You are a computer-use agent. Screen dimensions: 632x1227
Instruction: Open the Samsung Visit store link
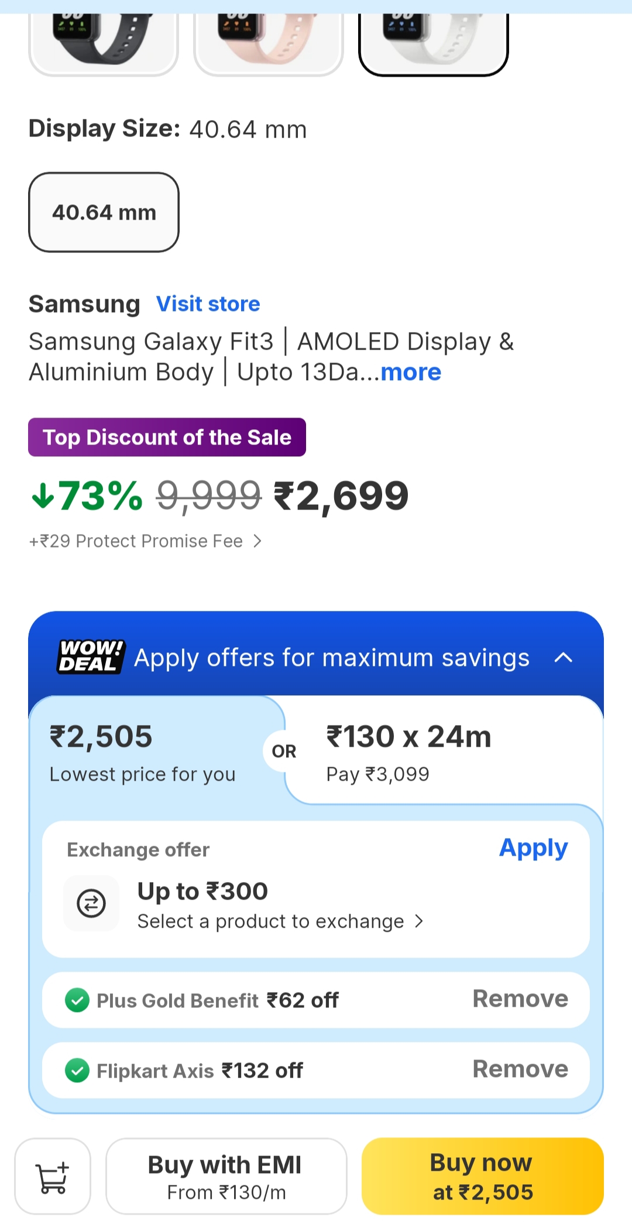click(x=208, y=304)
